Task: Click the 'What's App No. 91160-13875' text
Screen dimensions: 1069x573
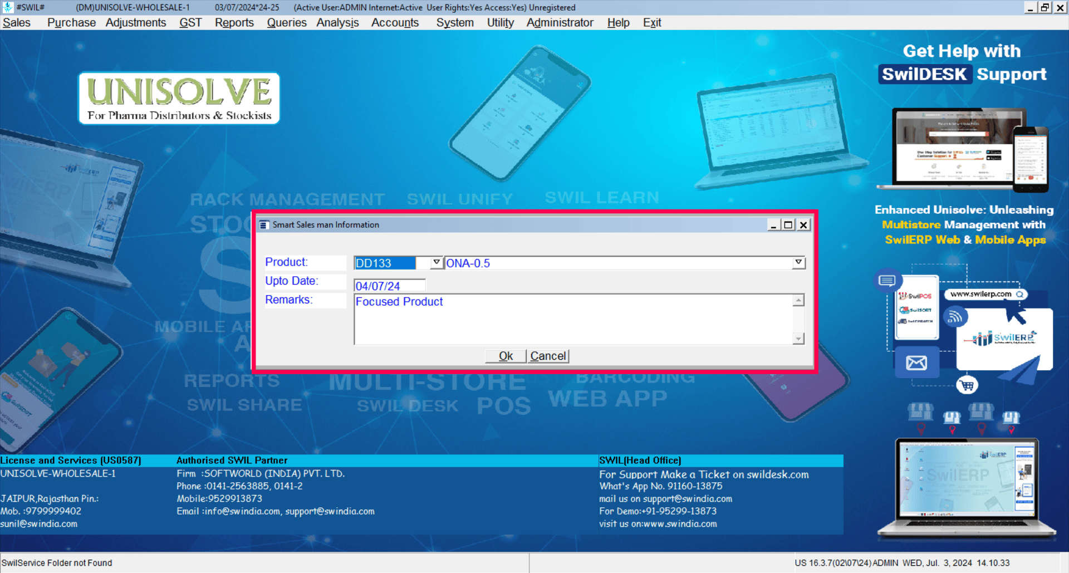Action: [x=661, y=486]
